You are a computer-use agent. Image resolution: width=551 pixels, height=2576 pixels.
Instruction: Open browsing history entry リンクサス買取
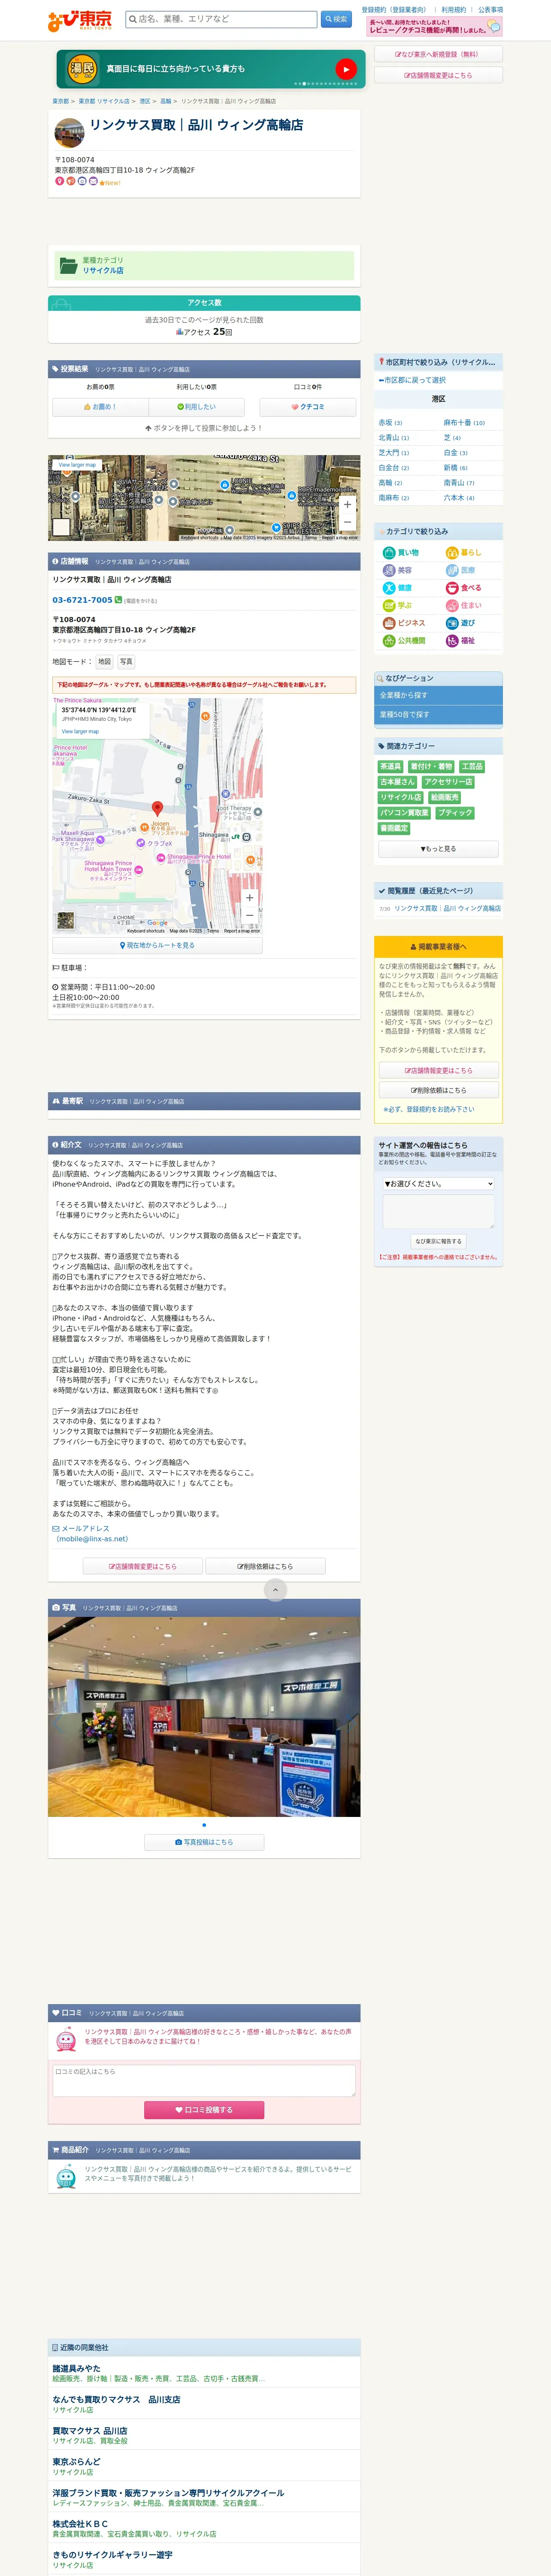447,909
